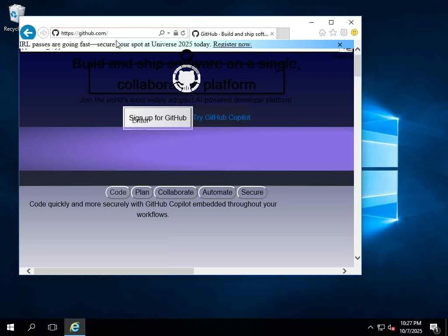448x336 pixels.
Task: Open a new blank tab
Action: [283, 34]
